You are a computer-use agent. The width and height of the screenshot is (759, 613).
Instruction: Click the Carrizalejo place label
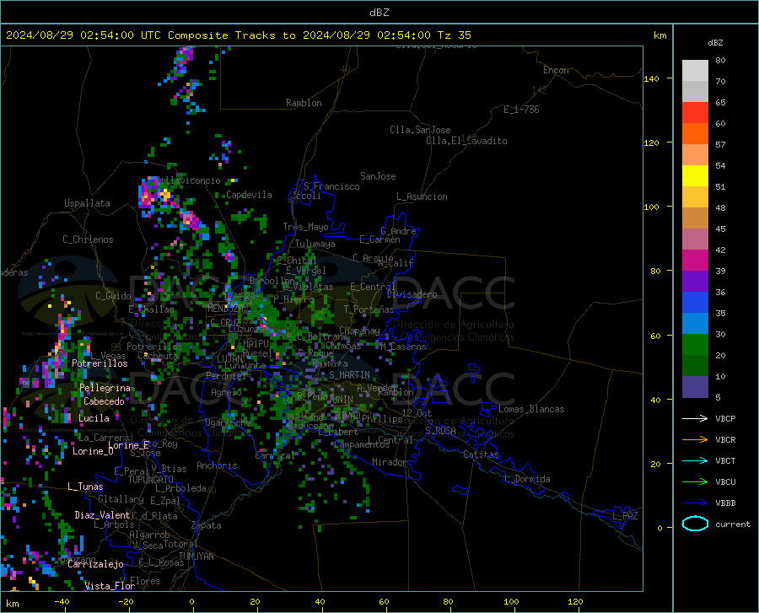point(95,564)
